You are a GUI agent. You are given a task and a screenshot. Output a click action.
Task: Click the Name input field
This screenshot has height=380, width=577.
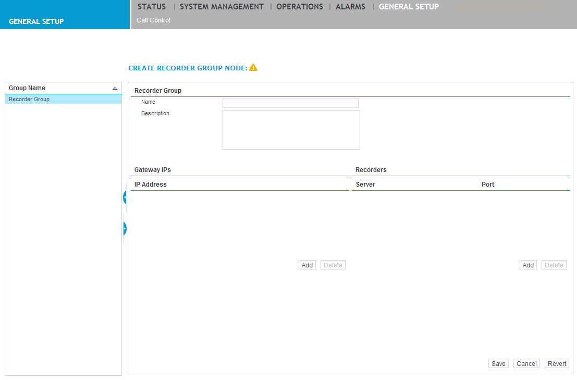(x=290, y=103)
